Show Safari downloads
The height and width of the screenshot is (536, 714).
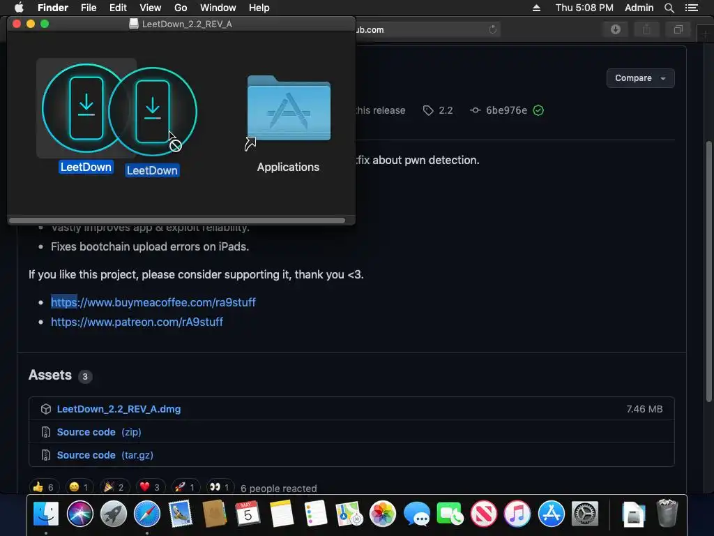pos(616,29)
